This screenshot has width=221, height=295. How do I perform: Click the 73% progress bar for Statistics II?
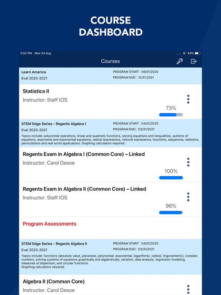[171, 115]
